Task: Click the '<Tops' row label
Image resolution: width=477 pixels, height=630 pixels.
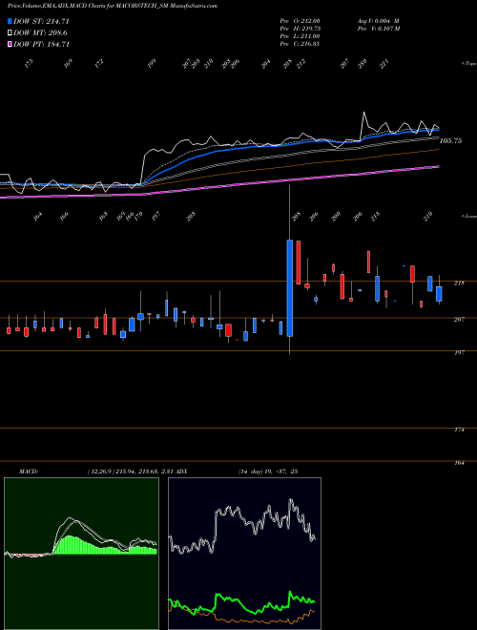Action: [x=469, y=64]
